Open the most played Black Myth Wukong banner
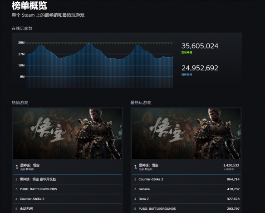The height and width of the screenshot is (213, 265). click(x=186, y=134)
